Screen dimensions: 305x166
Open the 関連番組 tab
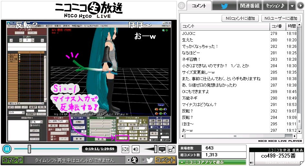250,6
